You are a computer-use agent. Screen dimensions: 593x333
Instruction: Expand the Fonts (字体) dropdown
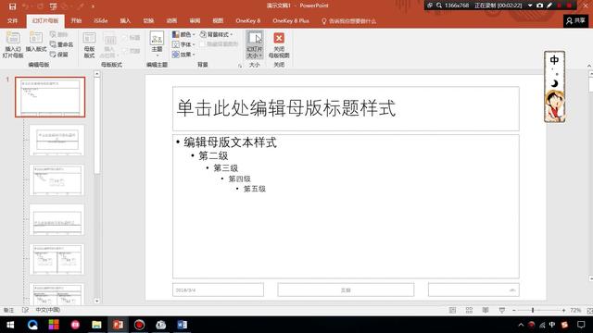(183, 44)
